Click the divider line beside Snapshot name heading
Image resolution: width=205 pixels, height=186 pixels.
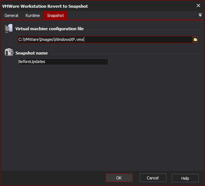pos(124,53)
